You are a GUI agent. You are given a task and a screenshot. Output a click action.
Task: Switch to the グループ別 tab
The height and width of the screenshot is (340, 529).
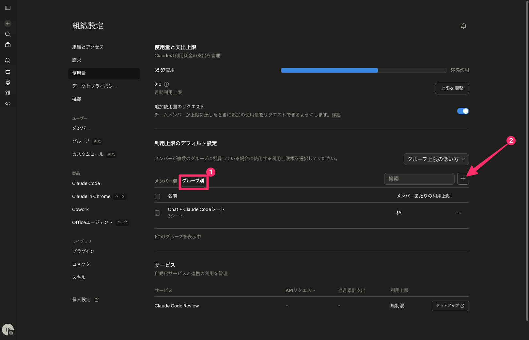click(x=193, y=181)
